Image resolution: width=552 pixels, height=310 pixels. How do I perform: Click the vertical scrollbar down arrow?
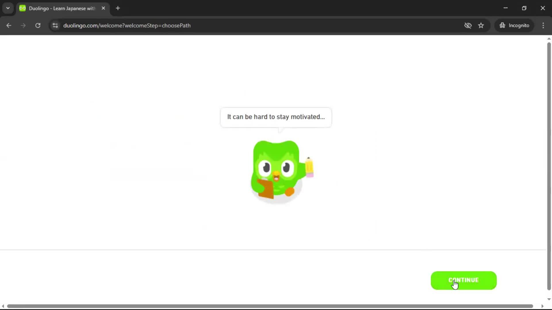click(549, 299)
